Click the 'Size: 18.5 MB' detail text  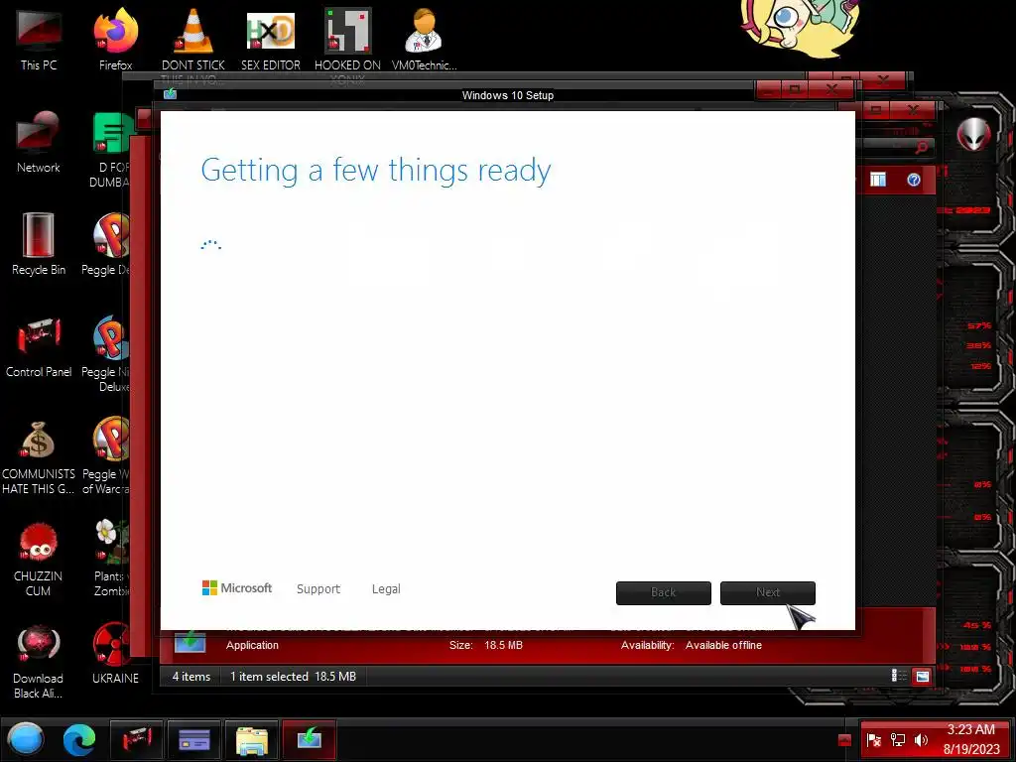click(x=486, y=645)
